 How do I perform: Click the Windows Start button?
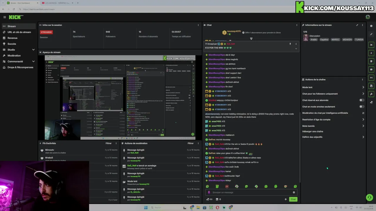point(146,207)
